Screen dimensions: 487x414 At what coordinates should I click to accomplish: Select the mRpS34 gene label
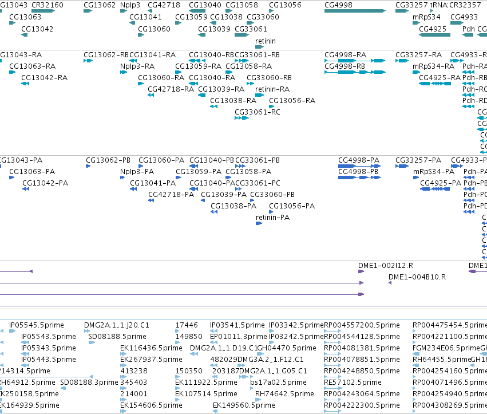coord(426,17)
